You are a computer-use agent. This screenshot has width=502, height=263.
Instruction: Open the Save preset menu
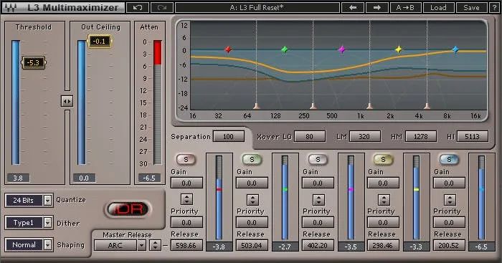(472, 7)
